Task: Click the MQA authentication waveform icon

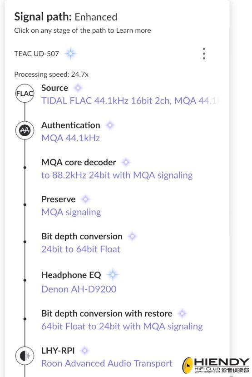Action: pos(25,130)
